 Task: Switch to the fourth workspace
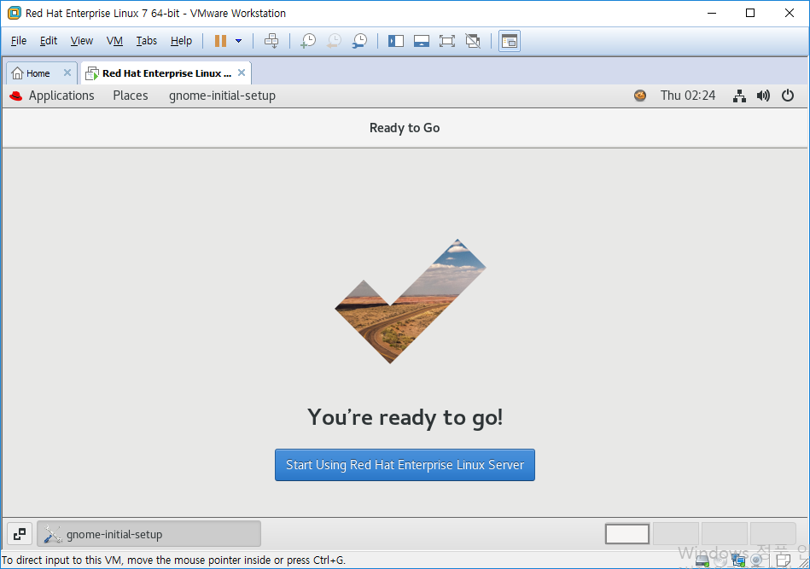coord(772,534)
